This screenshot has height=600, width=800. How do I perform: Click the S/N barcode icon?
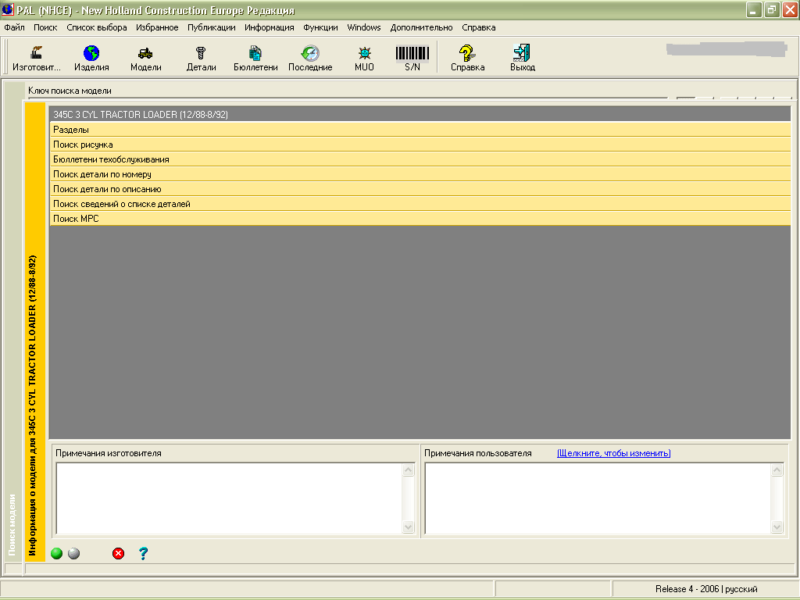point(412,58)
